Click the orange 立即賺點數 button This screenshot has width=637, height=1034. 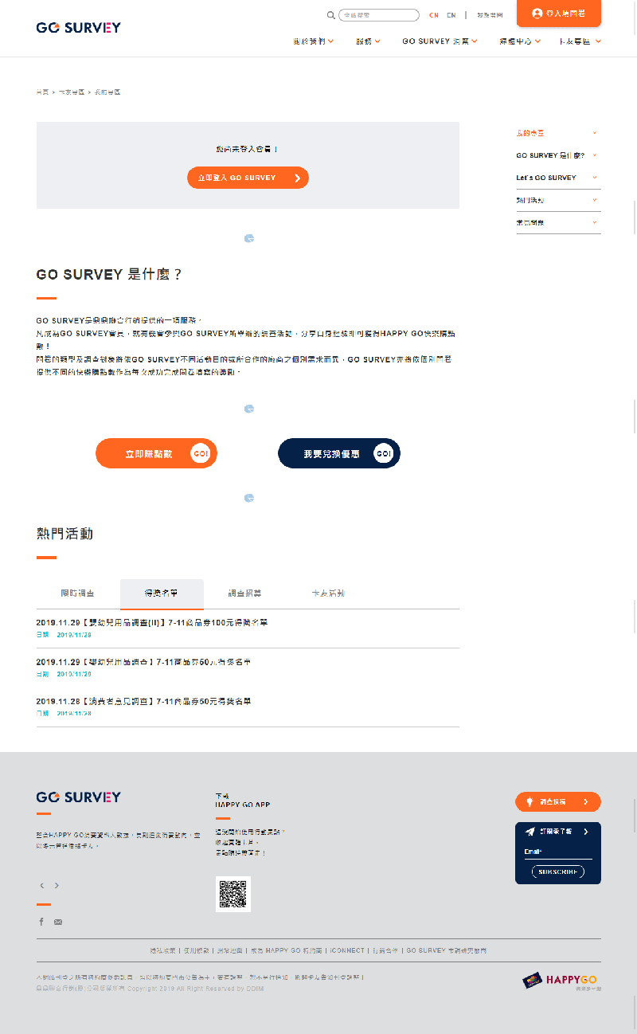coord(156,453)
